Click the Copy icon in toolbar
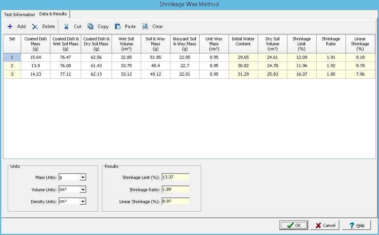379x235 pixels. click(x=91, y=26)
